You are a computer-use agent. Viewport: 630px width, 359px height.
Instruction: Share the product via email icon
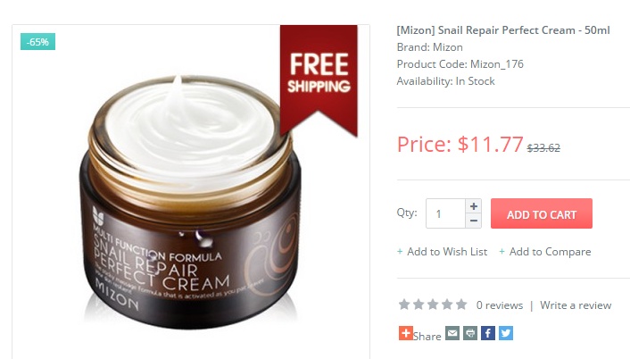pos(452,333)
